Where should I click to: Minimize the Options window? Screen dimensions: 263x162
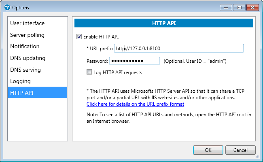pyautogui.click(x=226, y=7)
